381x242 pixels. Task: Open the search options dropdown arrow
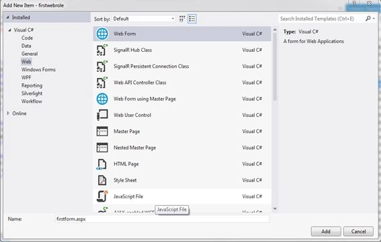[x=374, y=18]
